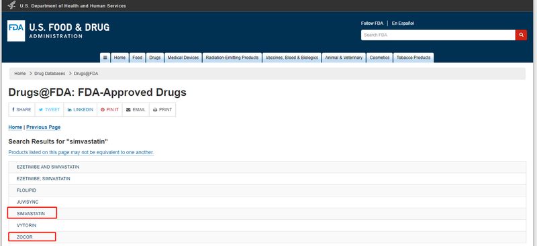Print the page
Image resolution: width=537 pixels, height=246 pixels.
[162, 110]
